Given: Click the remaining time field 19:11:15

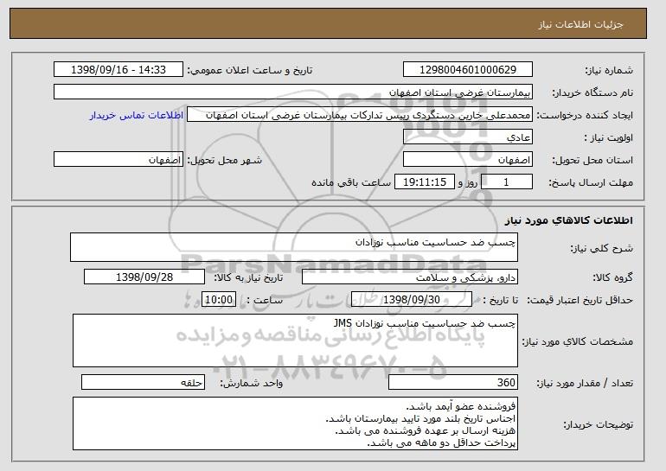Looking at the screenshot, I should 425,182.
